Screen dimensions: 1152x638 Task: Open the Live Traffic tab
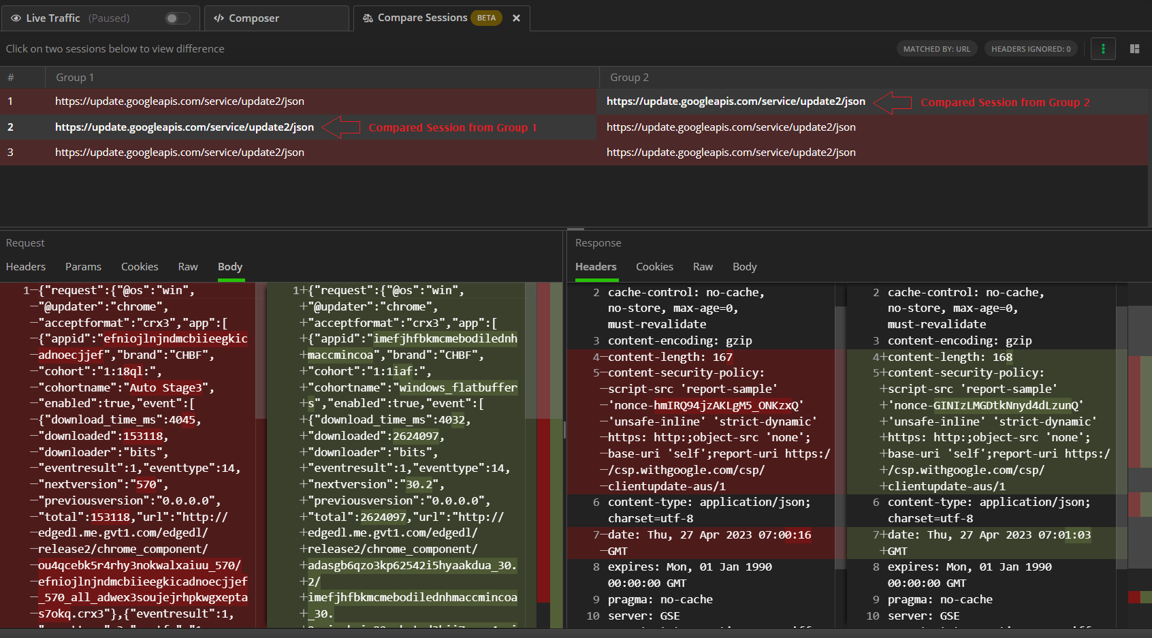coord(100,18)
